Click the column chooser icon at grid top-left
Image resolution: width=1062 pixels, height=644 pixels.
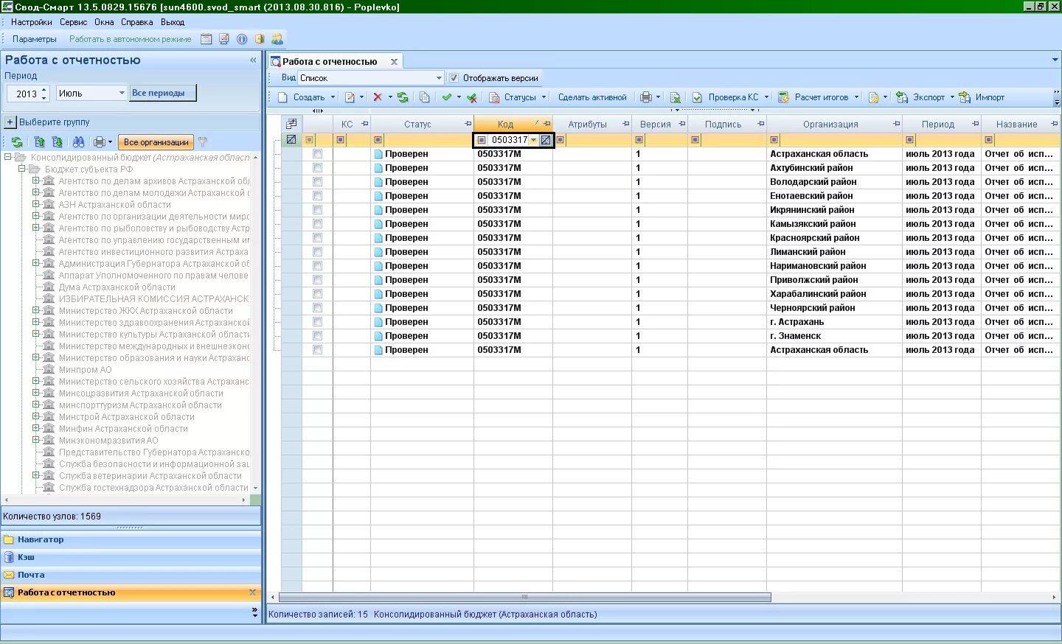pos(291,124)
